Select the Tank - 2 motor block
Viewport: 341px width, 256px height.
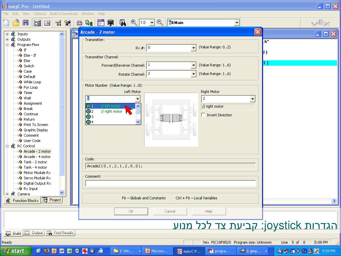pos(35,162)
